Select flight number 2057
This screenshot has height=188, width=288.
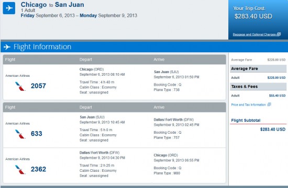coord(38,86)
